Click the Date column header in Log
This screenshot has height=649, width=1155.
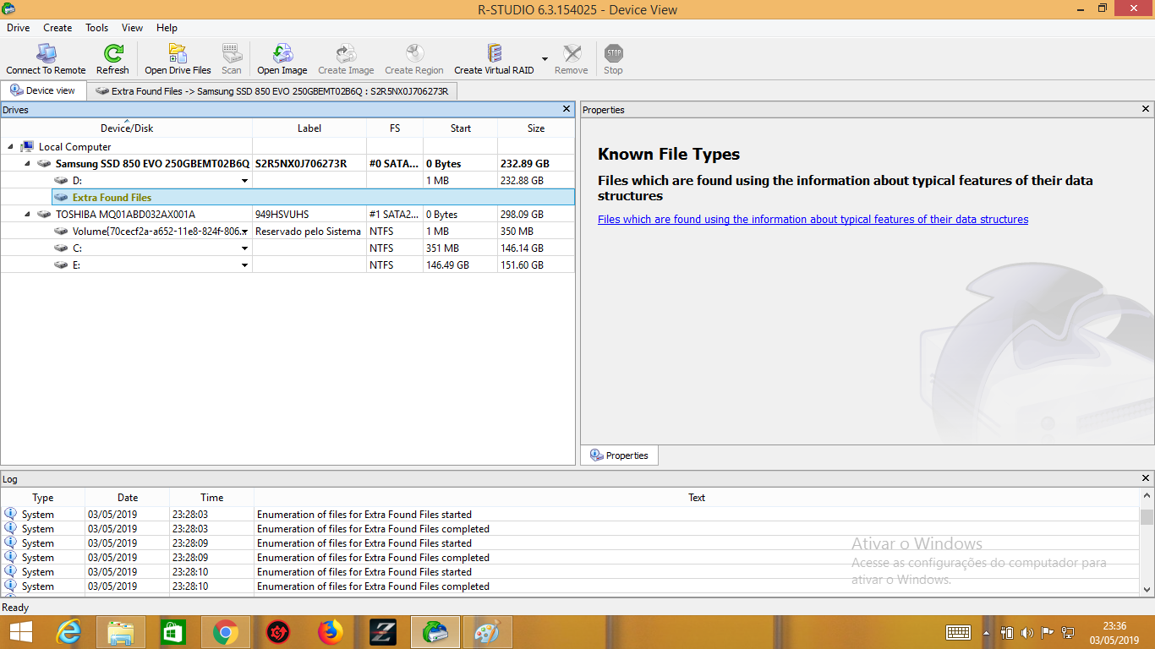click(128, 498)
